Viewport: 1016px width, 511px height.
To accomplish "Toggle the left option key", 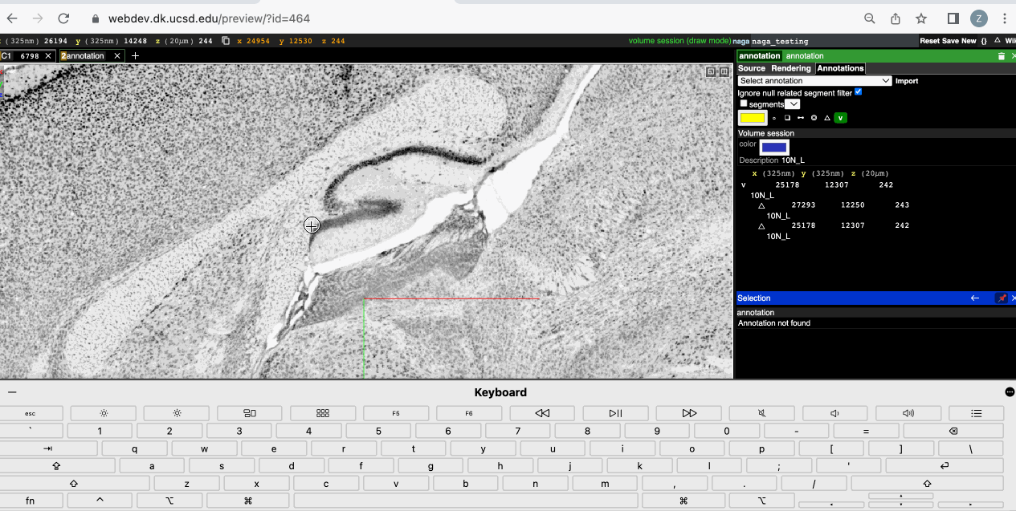I will click(x=169, y=501).
